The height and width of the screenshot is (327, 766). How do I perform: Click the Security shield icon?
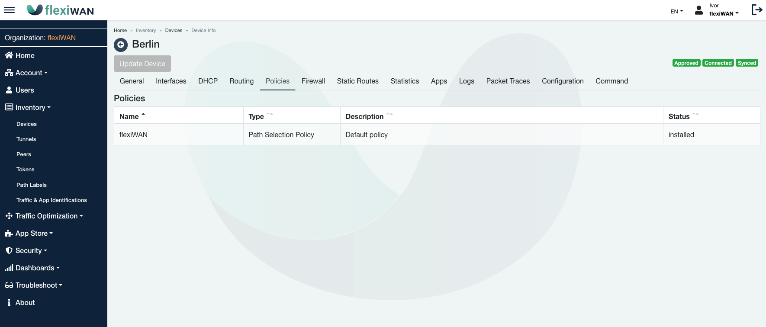coord(9,250)
